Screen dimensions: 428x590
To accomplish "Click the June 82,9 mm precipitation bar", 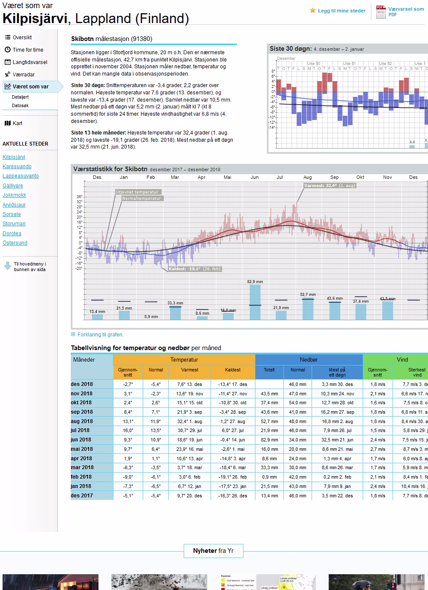I will coord(255,302).
